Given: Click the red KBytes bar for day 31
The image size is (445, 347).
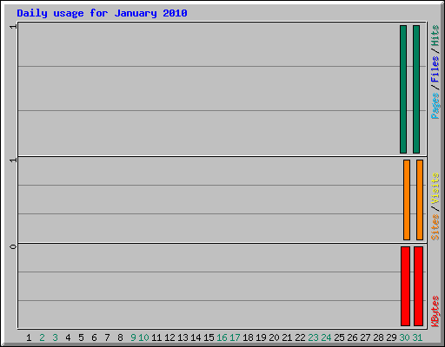Looking at the screenshot, I should coord(418,286).
